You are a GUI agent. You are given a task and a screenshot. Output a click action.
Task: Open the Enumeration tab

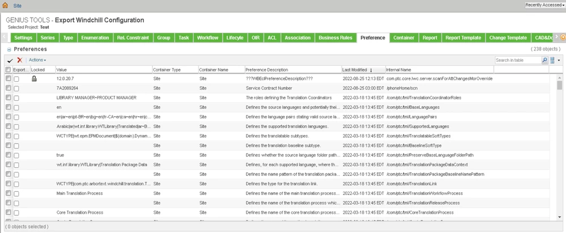(95, 37)
